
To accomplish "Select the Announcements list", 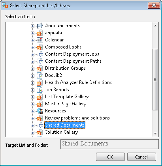I will (62, 26).
